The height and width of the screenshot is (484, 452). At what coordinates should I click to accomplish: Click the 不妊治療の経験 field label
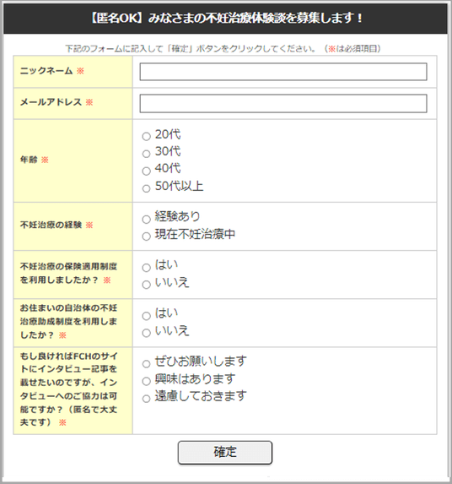coord(51,225)
